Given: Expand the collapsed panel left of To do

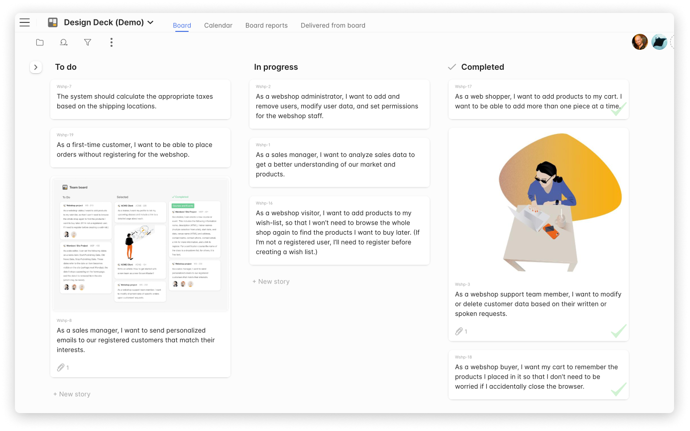Looking at the screenshot, I should click(x=36, y=67).
